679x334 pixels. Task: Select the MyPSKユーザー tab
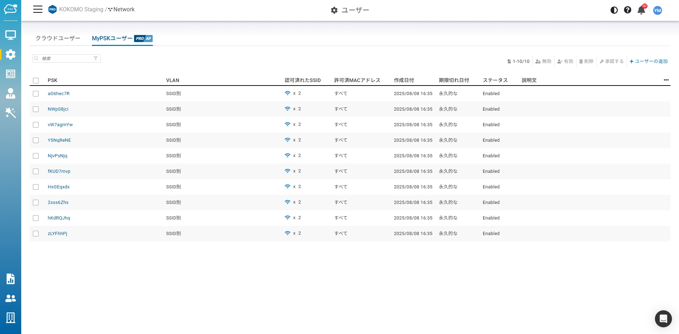[112, 38]
